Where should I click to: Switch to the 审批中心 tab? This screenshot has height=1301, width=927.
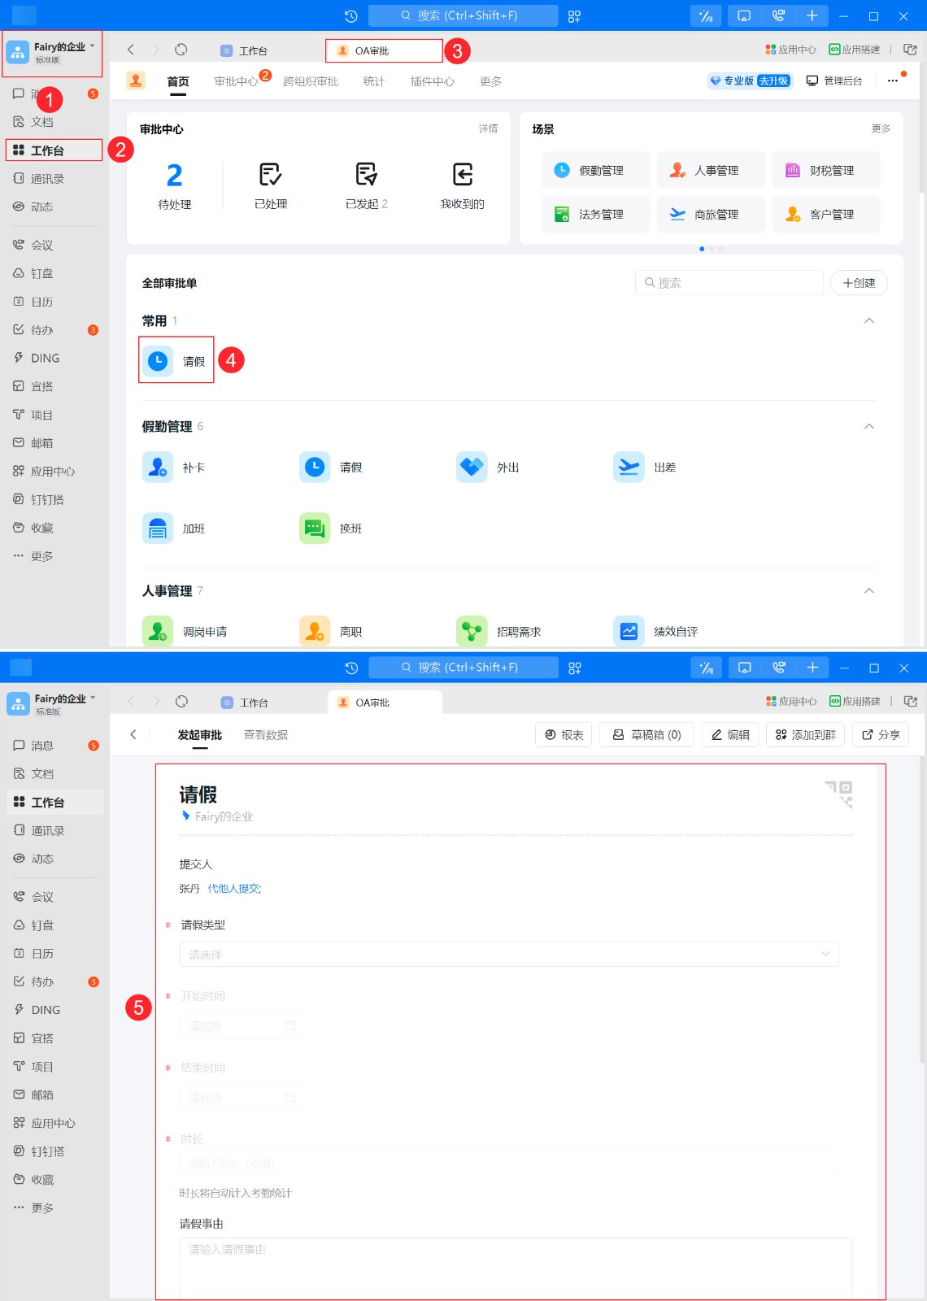236,81
